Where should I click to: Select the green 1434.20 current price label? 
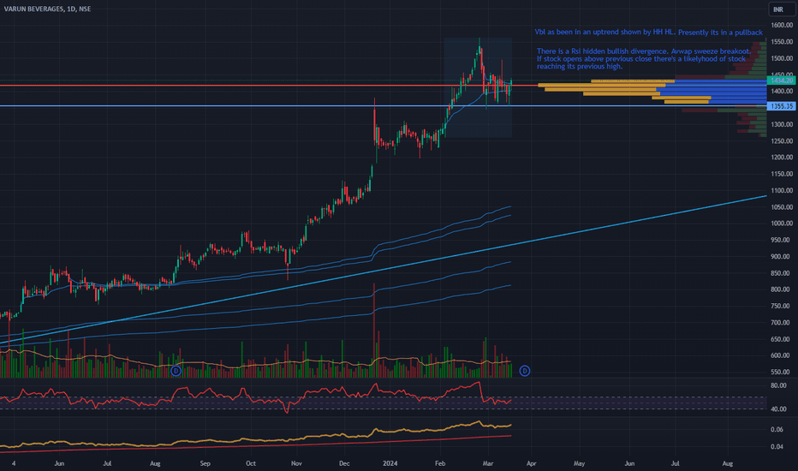click(781, 80)
